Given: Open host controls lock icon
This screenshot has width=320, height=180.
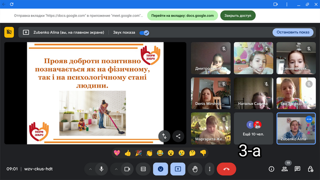Looking at the screenshot, I should (x=310, y=169).
